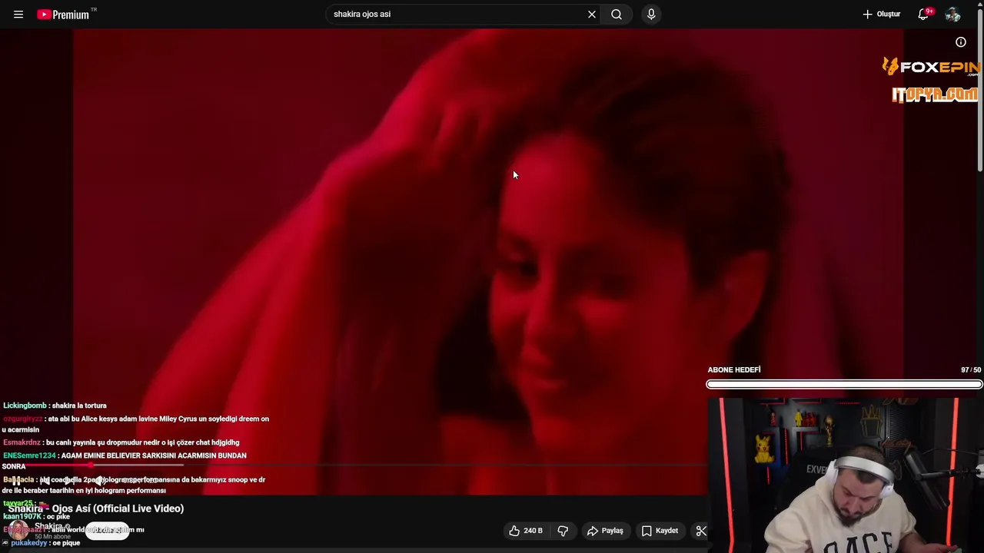The width and height of the screenshot is (984, 553).
Task: Mute video with the volume icon
Action: [100, 481]
